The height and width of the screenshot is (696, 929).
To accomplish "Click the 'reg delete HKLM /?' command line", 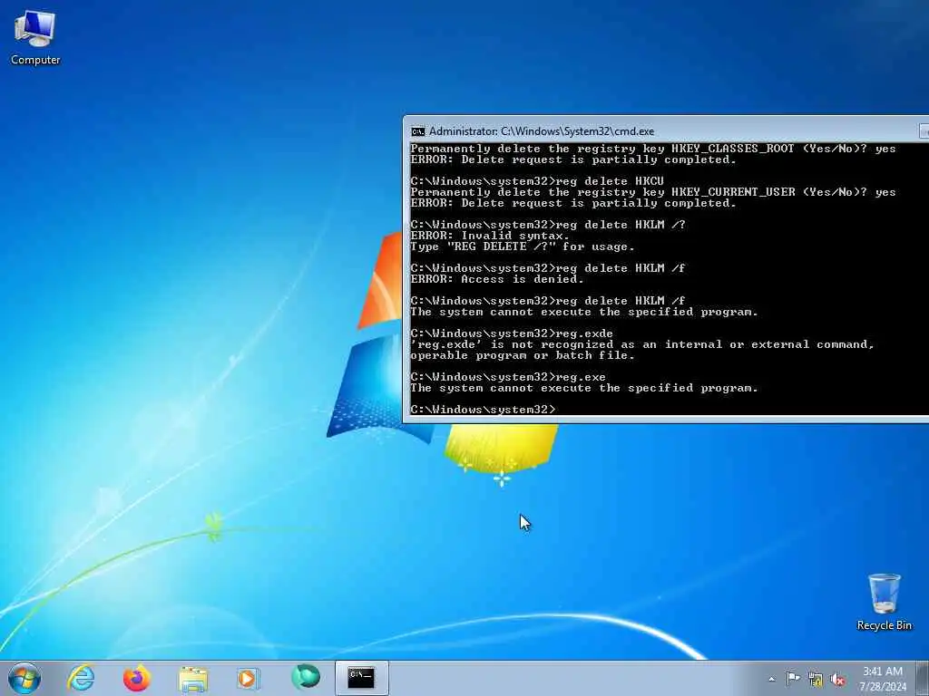I will tap(548, 225).
